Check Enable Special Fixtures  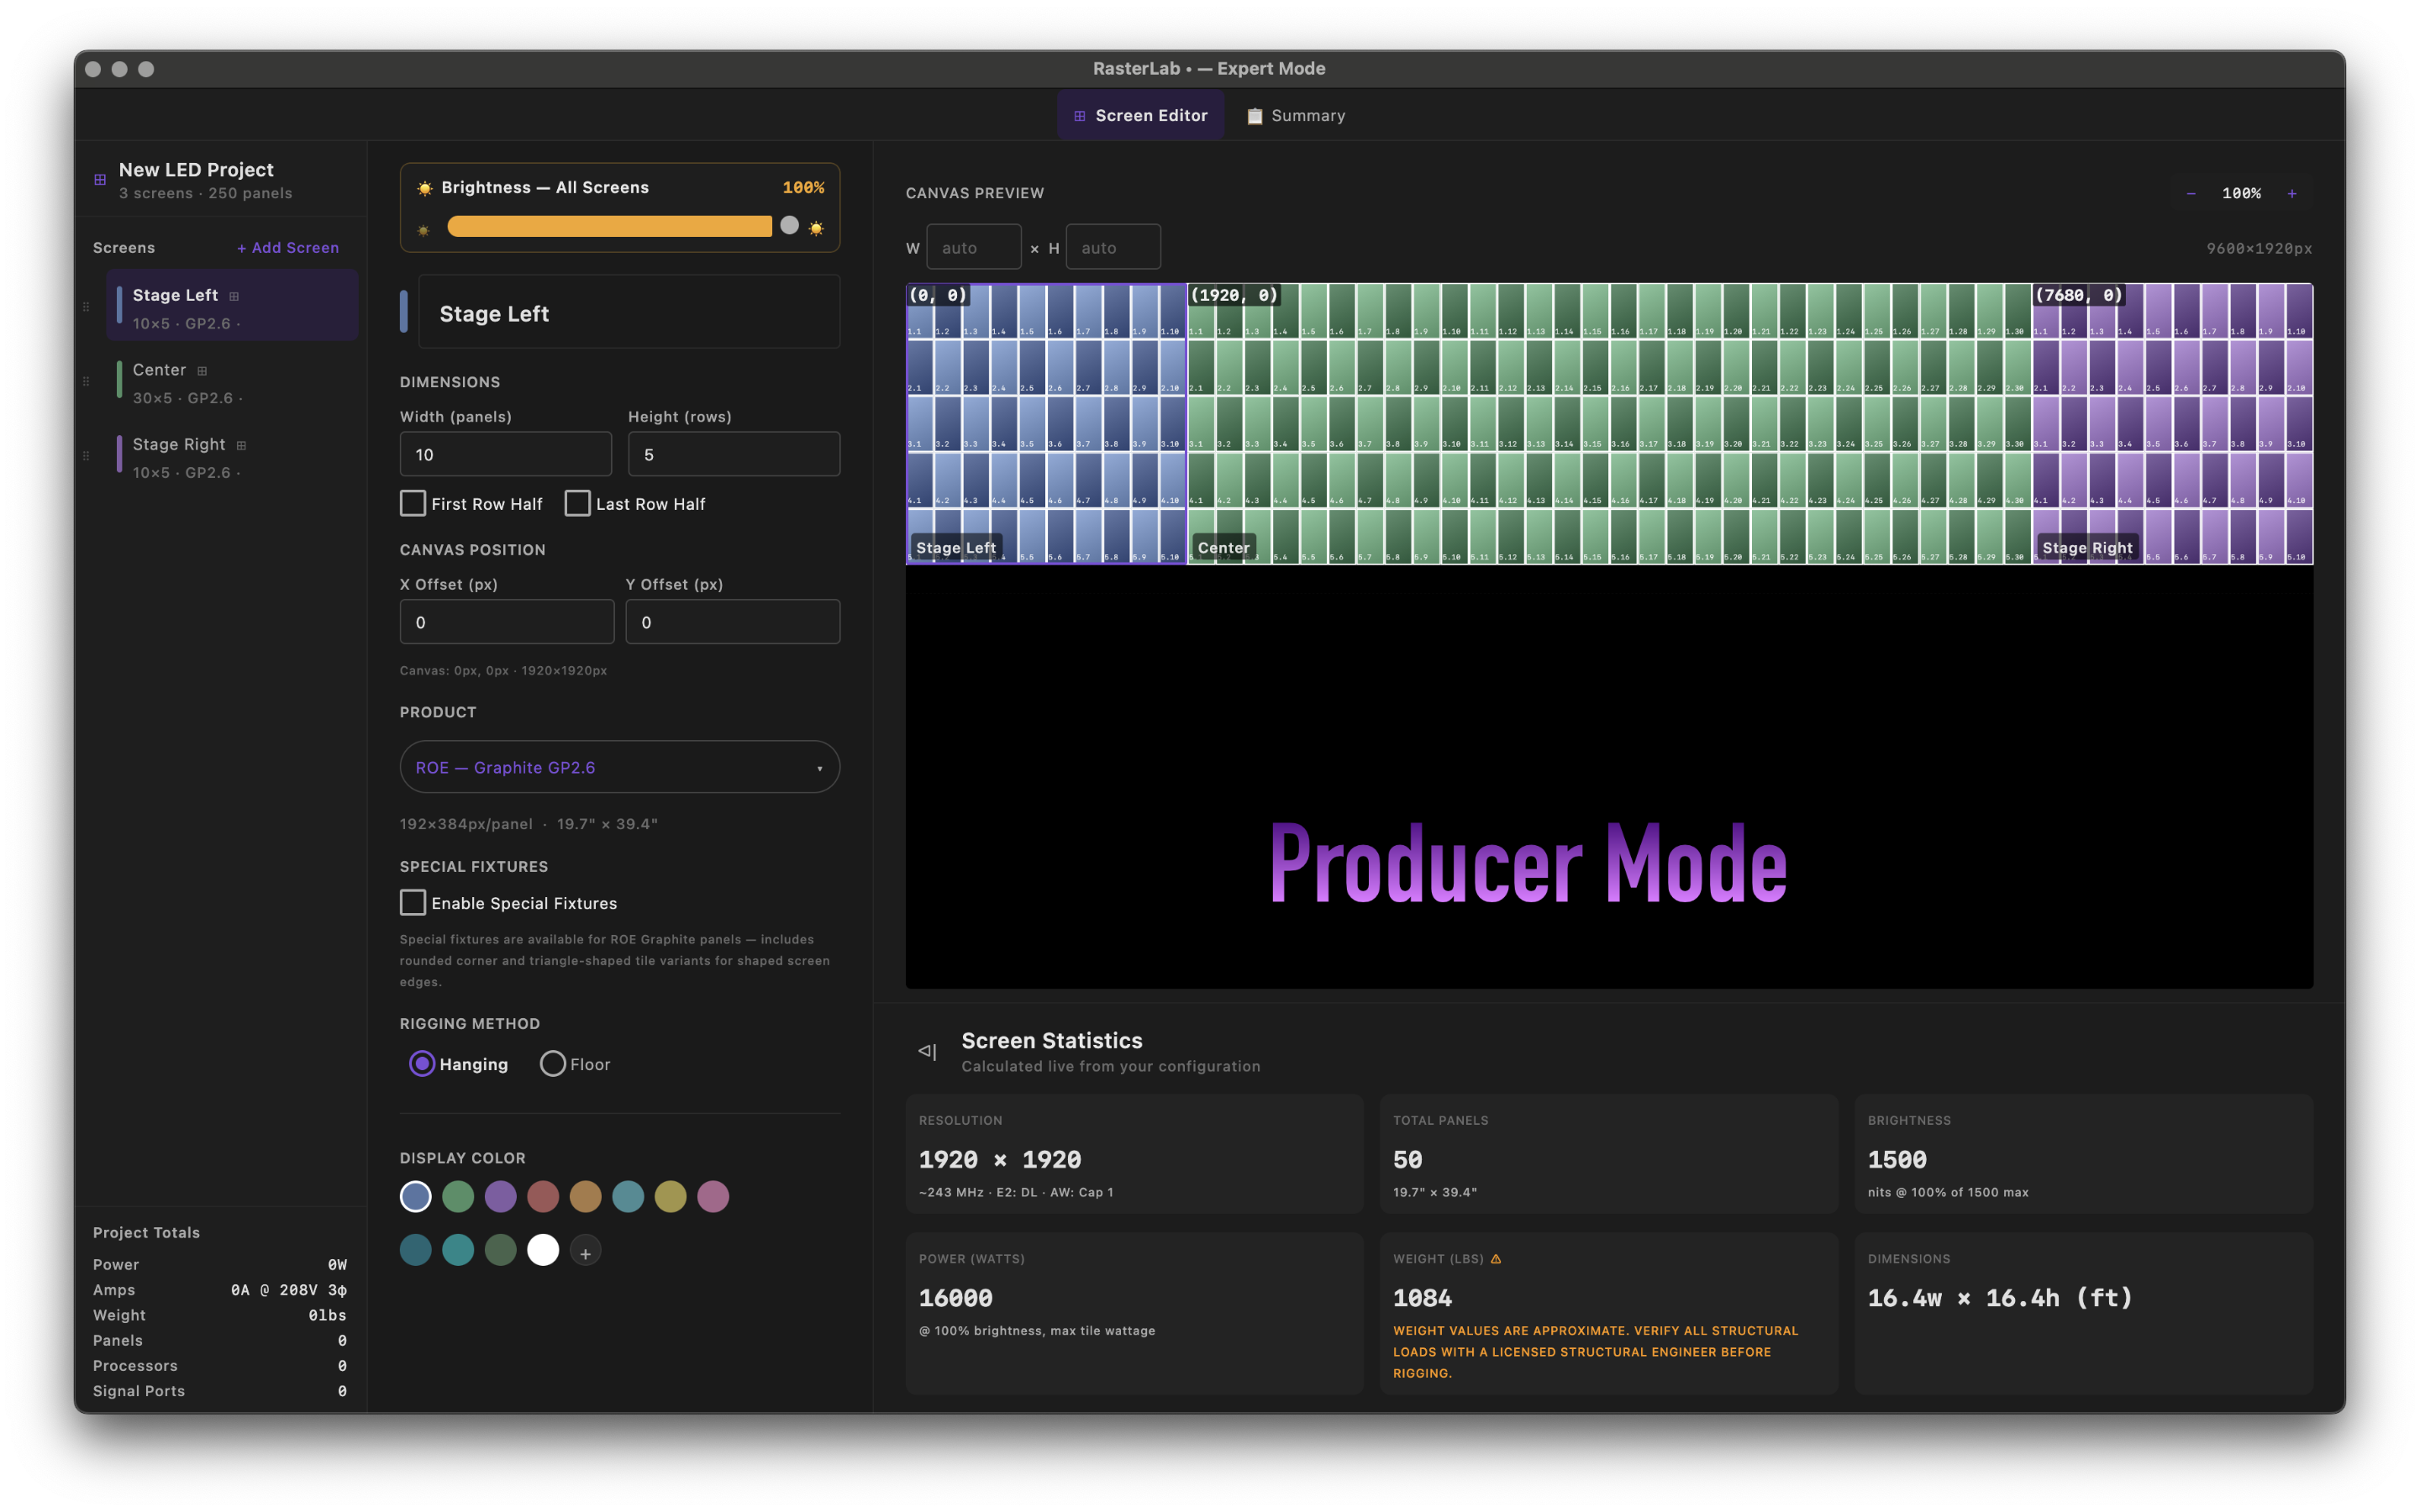tap(413, 902)
